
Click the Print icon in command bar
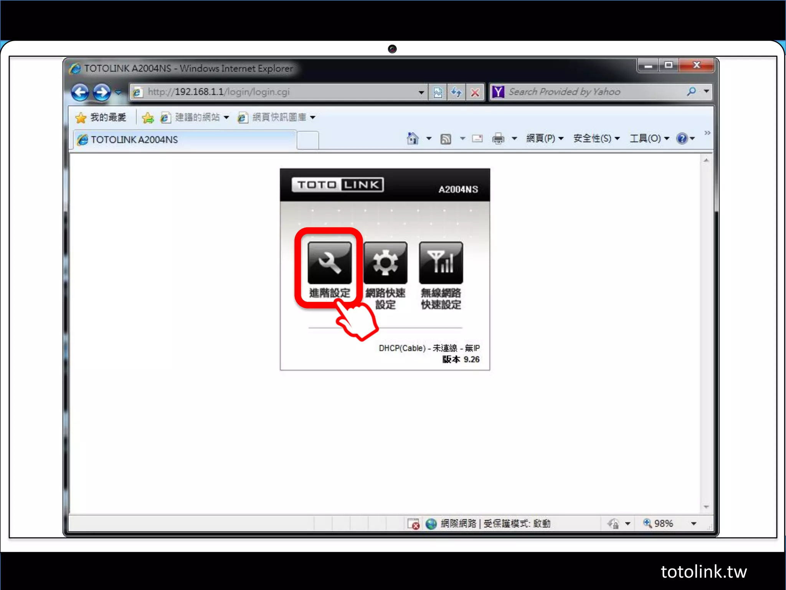click(x=498, y=138)
